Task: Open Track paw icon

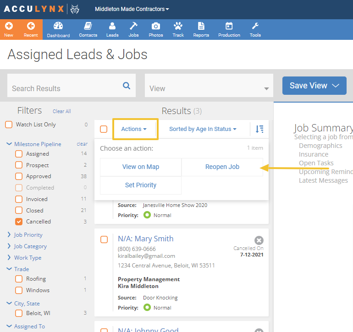Action: 178,26
